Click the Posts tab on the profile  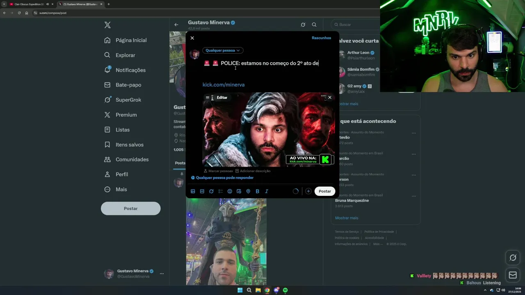coord(180,163)
